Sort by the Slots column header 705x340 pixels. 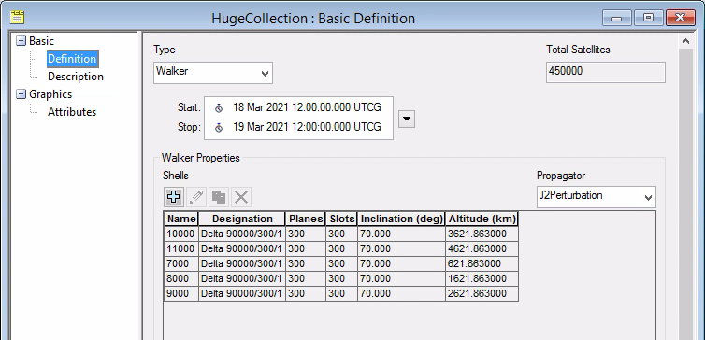tap(341, 219)
